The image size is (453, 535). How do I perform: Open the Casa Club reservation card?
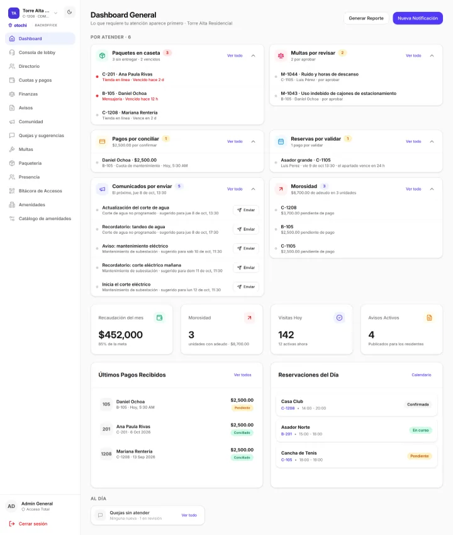(356, 404)
